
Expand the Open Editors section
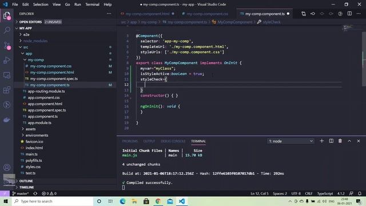tap(30, 22)
